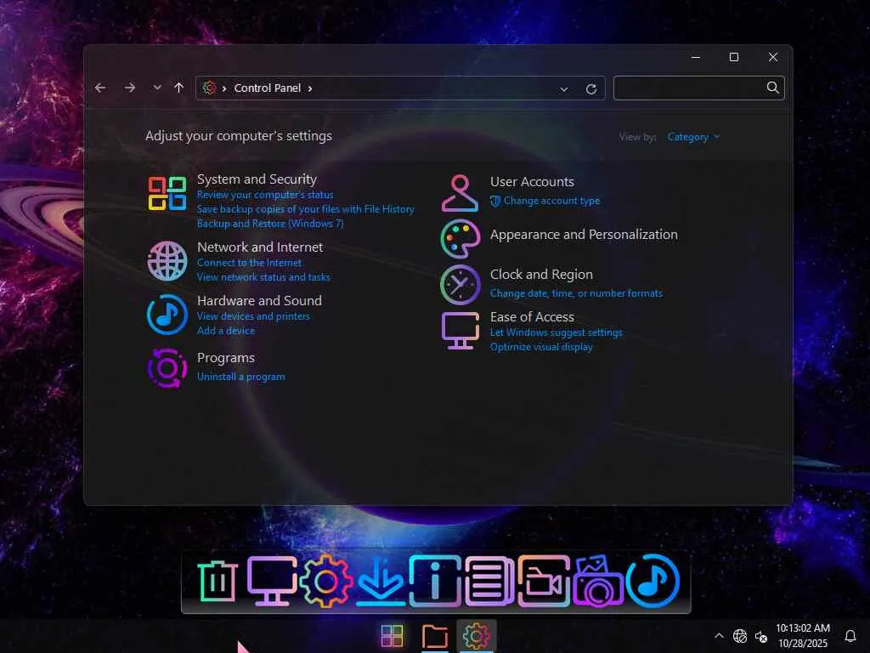Click Change account type

click(551, 201)
